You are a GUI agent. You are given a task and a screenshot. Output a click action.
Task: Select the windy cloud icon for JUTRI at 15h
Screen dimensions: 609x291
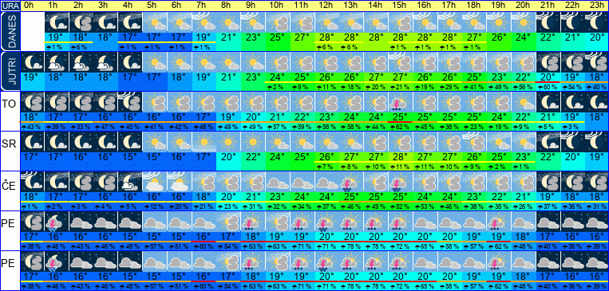tap(400, 62)
